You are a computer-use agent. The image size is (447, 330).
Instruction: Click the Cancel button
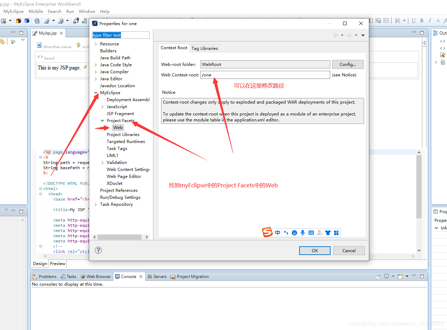pos(349,250)
